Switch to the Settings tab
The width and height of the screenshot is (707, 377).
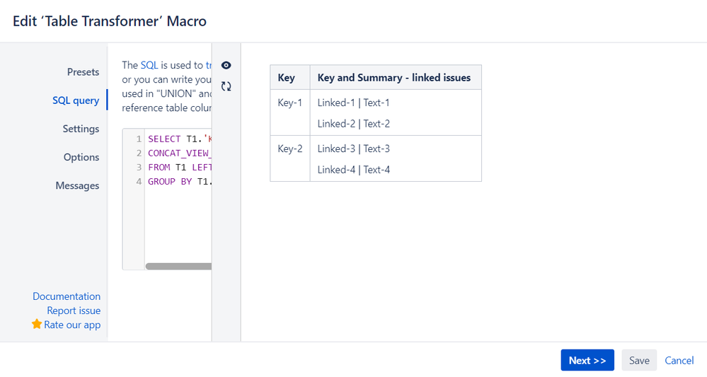pyautogui.click(x=81, y=129)
